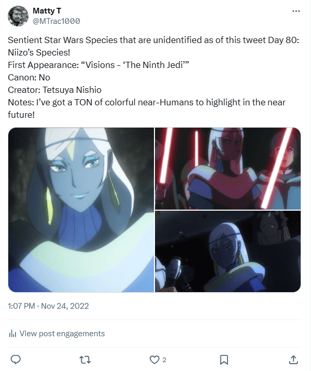This screenshot has height=371, width=311.
Task: Open the large blue-skinned Niizo close-up image
Action: click(x=81, y=210)
